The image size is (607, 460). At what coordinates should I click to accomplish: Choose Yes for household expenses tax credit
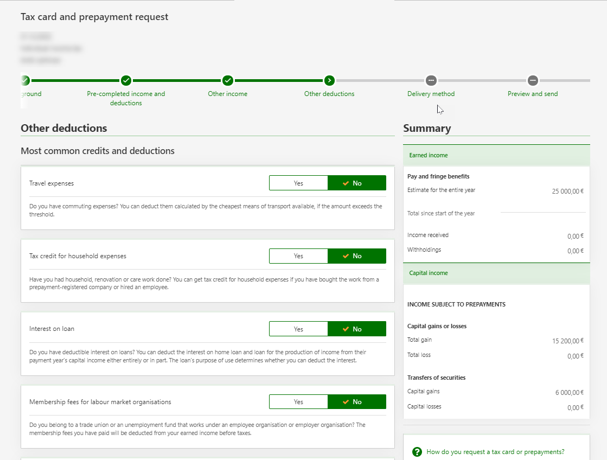pyautogui.click(x=298, y=256)
